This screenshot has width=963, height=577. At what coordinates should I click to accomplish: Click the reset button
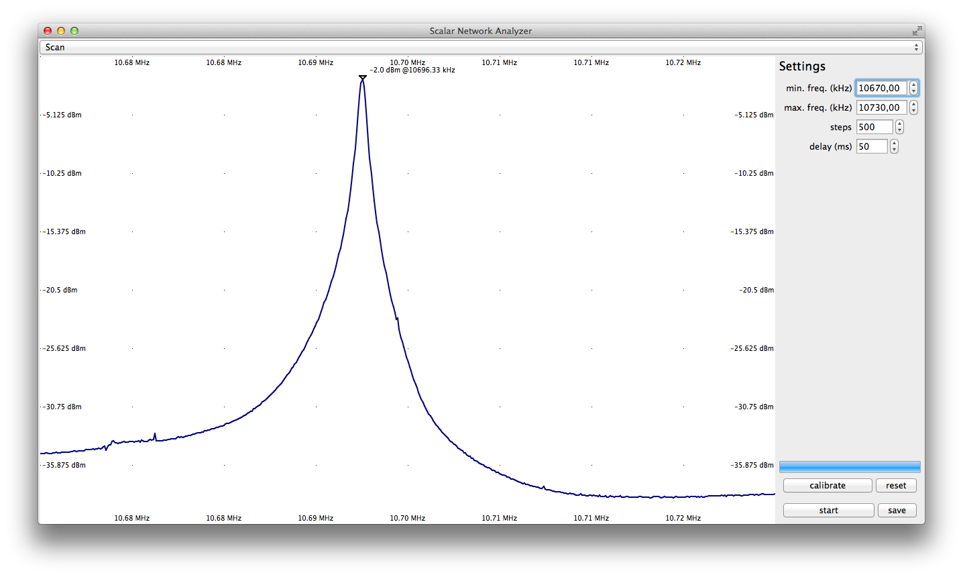pyautogui.click(x=896, y=486)
